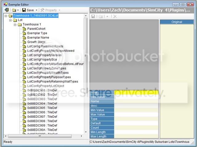
Task: Select 0x88EDC906 : TileDef entry
Action: pyautogui.click(x=42, y=112)
